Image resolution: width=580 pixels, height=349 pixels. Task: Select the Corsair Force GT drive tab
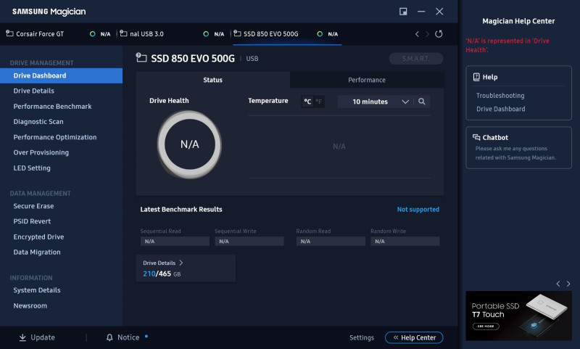(x=59, y=34)
